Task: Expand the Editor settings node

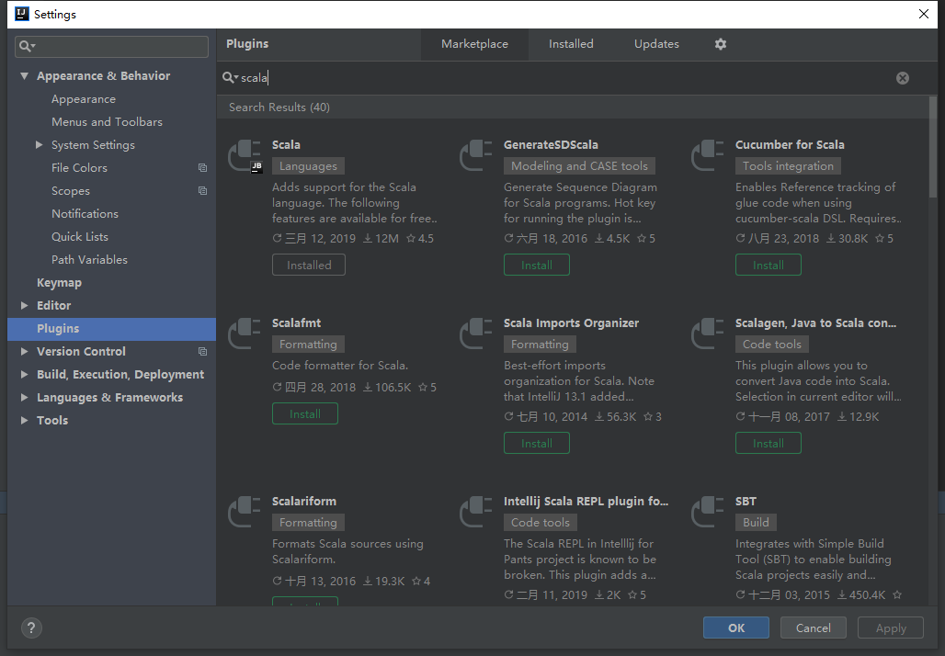Action: [x=24, y=305]
